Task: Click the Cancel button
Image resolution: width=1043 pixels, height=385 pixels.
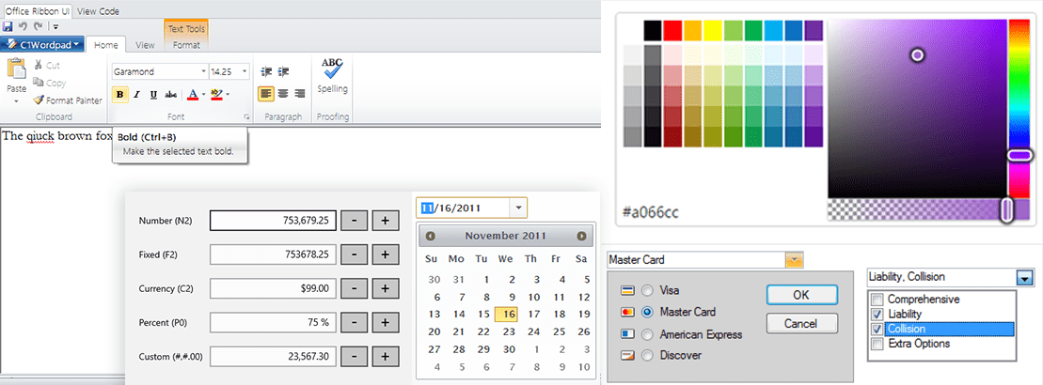Action: [x=801, y=324]
